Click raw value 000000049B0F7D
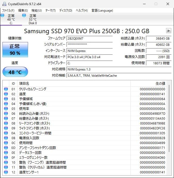 coord(153,113)
